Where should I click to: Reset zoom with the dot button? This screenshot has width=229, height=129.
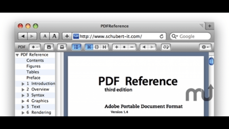(124, 47)
